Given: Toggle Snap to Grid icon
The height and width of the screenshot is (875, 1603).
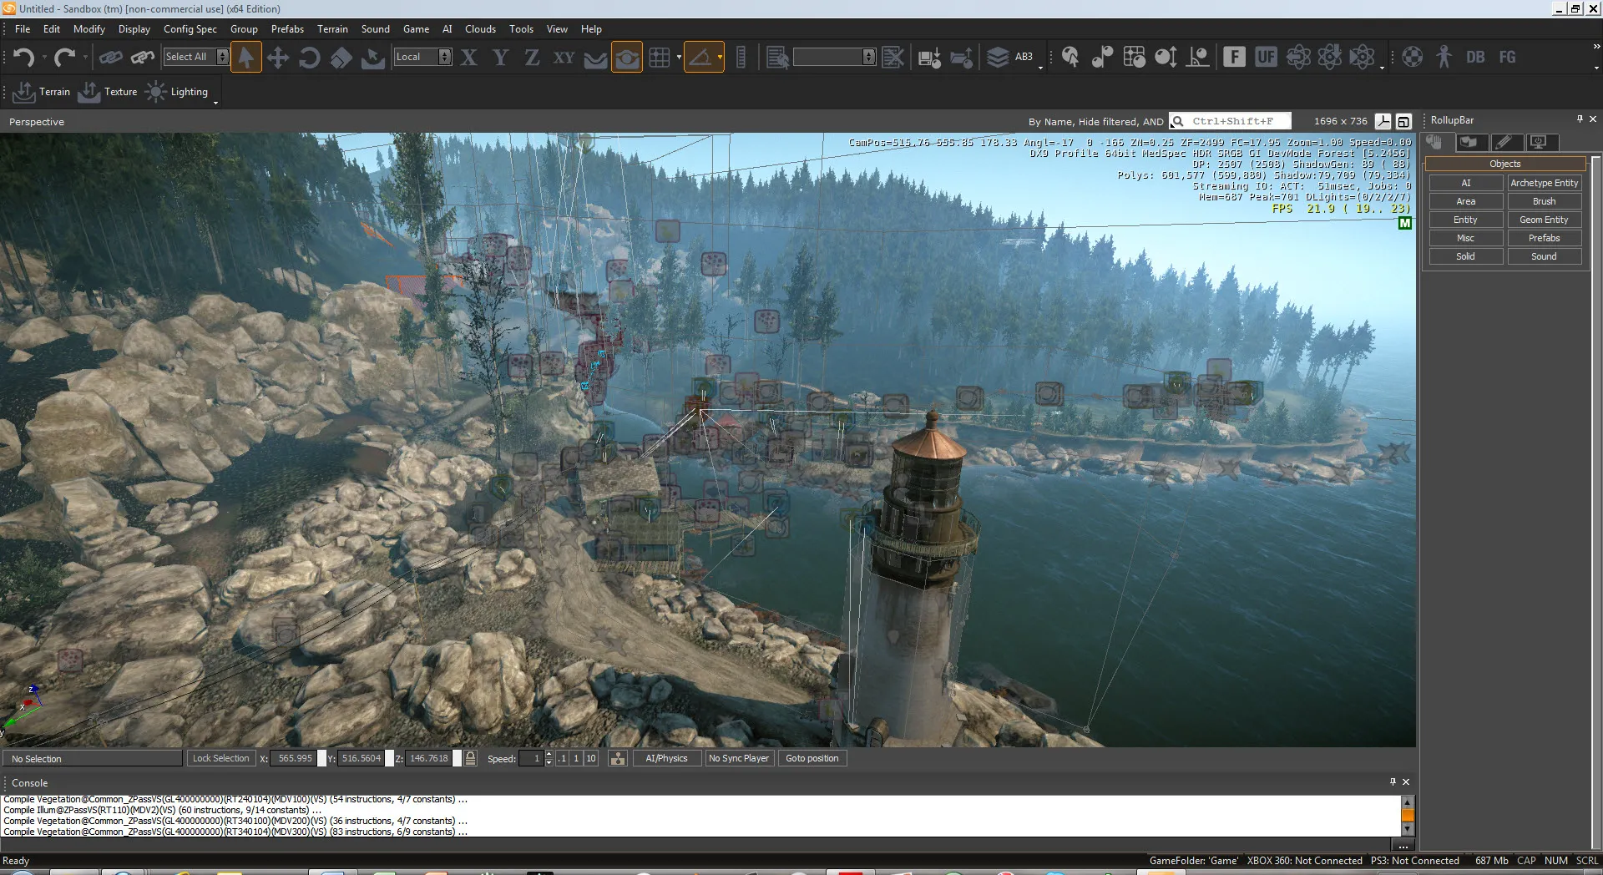Looking at the screenshot, I should click(660, 58).
